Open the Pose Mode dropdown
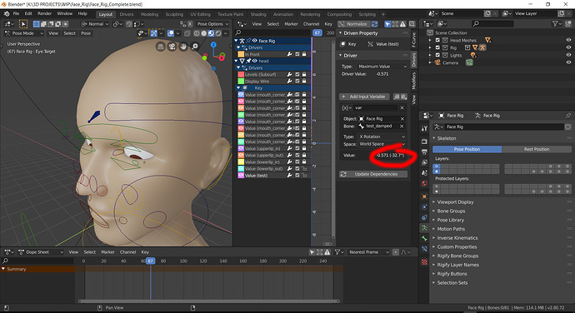The height and width of the screenshot is (313, 575). point(24,33)
